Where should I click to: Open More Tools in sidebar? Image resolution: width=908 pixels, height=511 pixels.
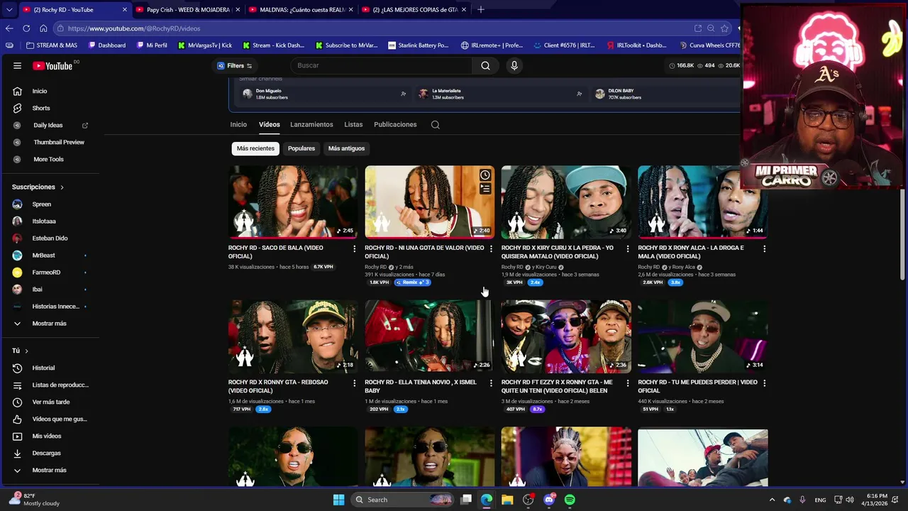point(50,159)
